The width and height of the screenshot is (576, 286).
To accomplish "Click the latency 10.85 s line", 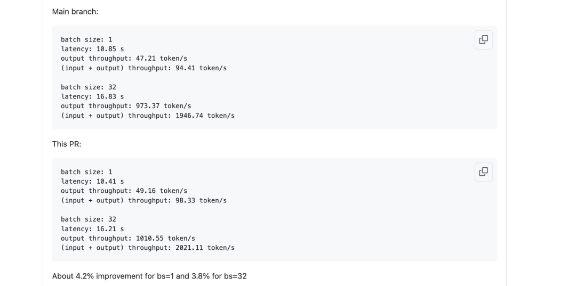I will click(x=92, y=49).
